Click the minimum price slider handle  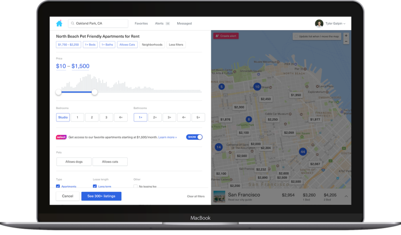point(58,92)
